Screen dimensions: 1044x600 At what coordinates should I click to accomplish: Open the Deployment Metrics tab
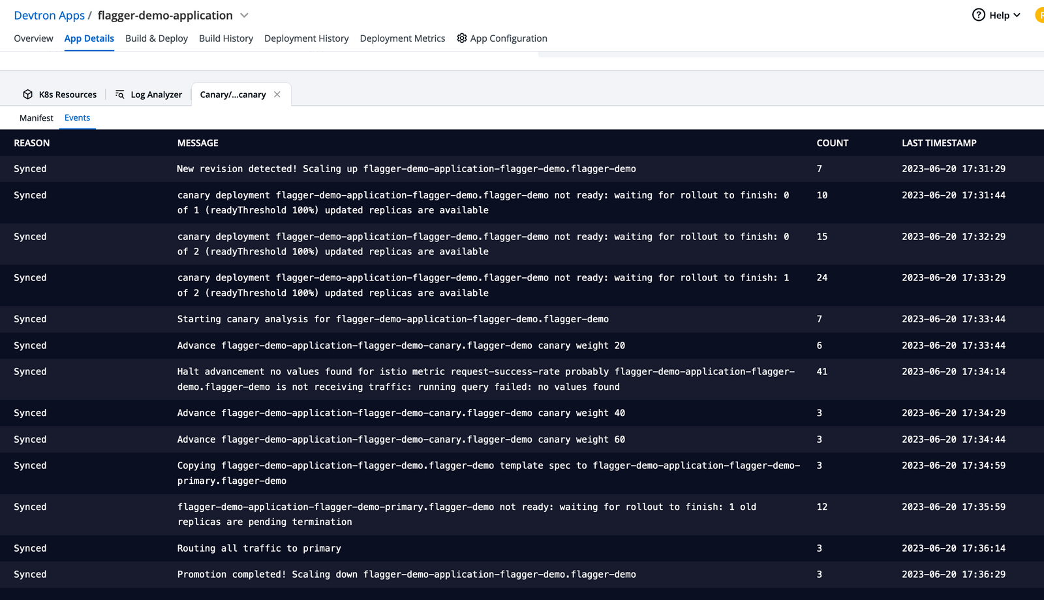coord(403,38)
